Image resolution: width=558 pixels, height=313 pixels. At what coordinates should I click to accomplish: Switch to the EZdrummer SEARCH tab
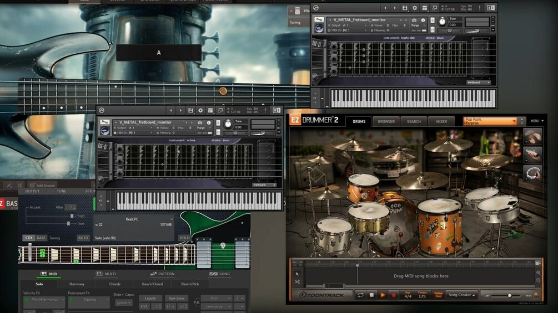(x=414, y=121)
